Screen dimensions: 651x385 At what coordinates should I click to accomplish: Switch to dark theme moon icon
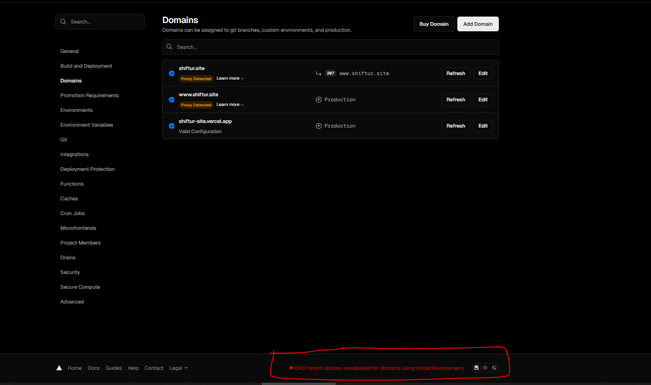(494, 367)
